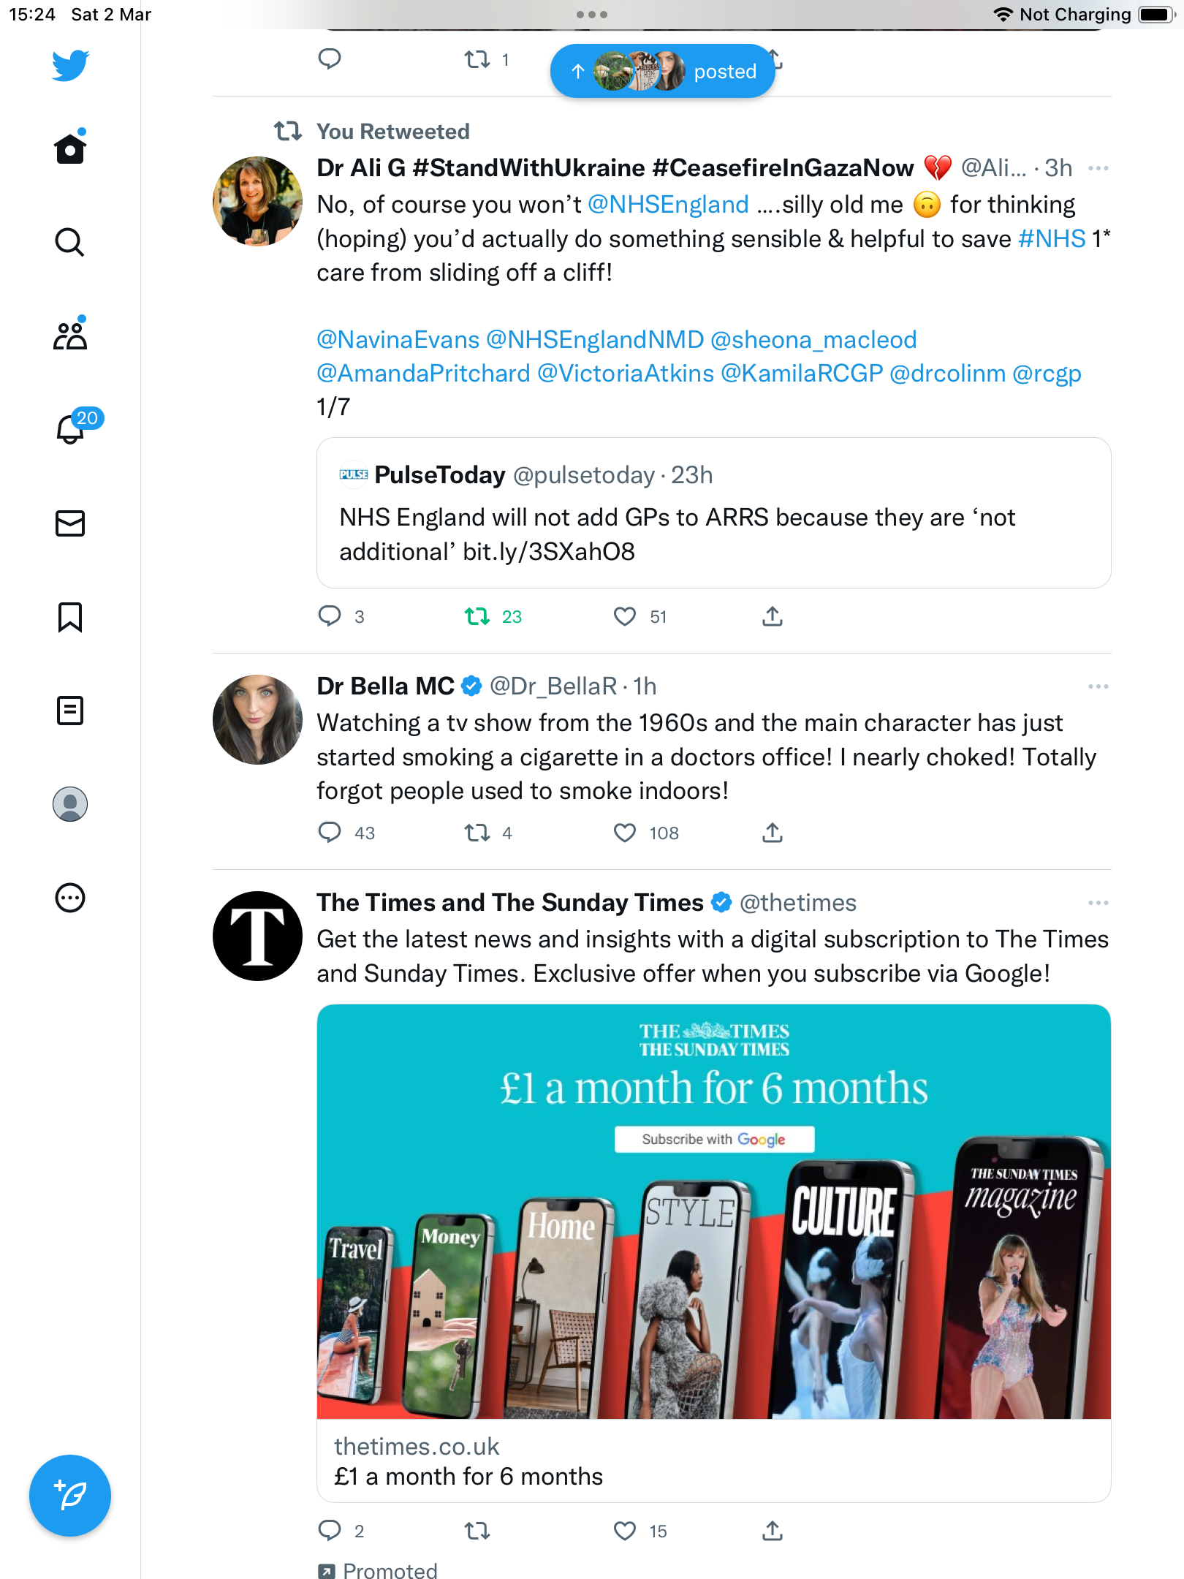This screenshot has height=1579, width=1184.
Task: Open the More circle menu in sidebar
Action: pos(70,898)
